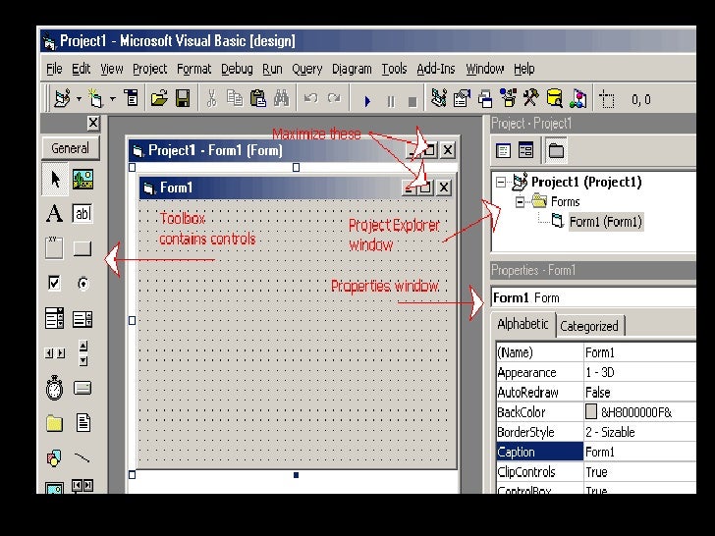Click the General tab button in the toolbox

tap(71, 148)
